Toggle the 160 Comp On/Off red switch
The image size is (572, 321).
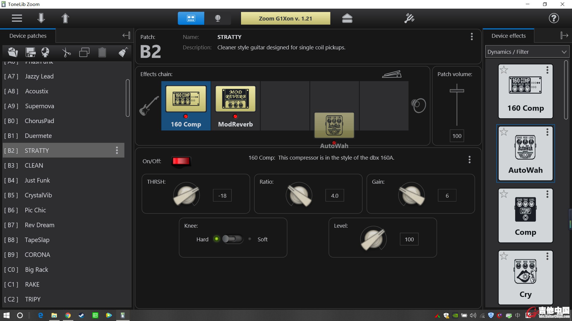click(x=181, y=161)
